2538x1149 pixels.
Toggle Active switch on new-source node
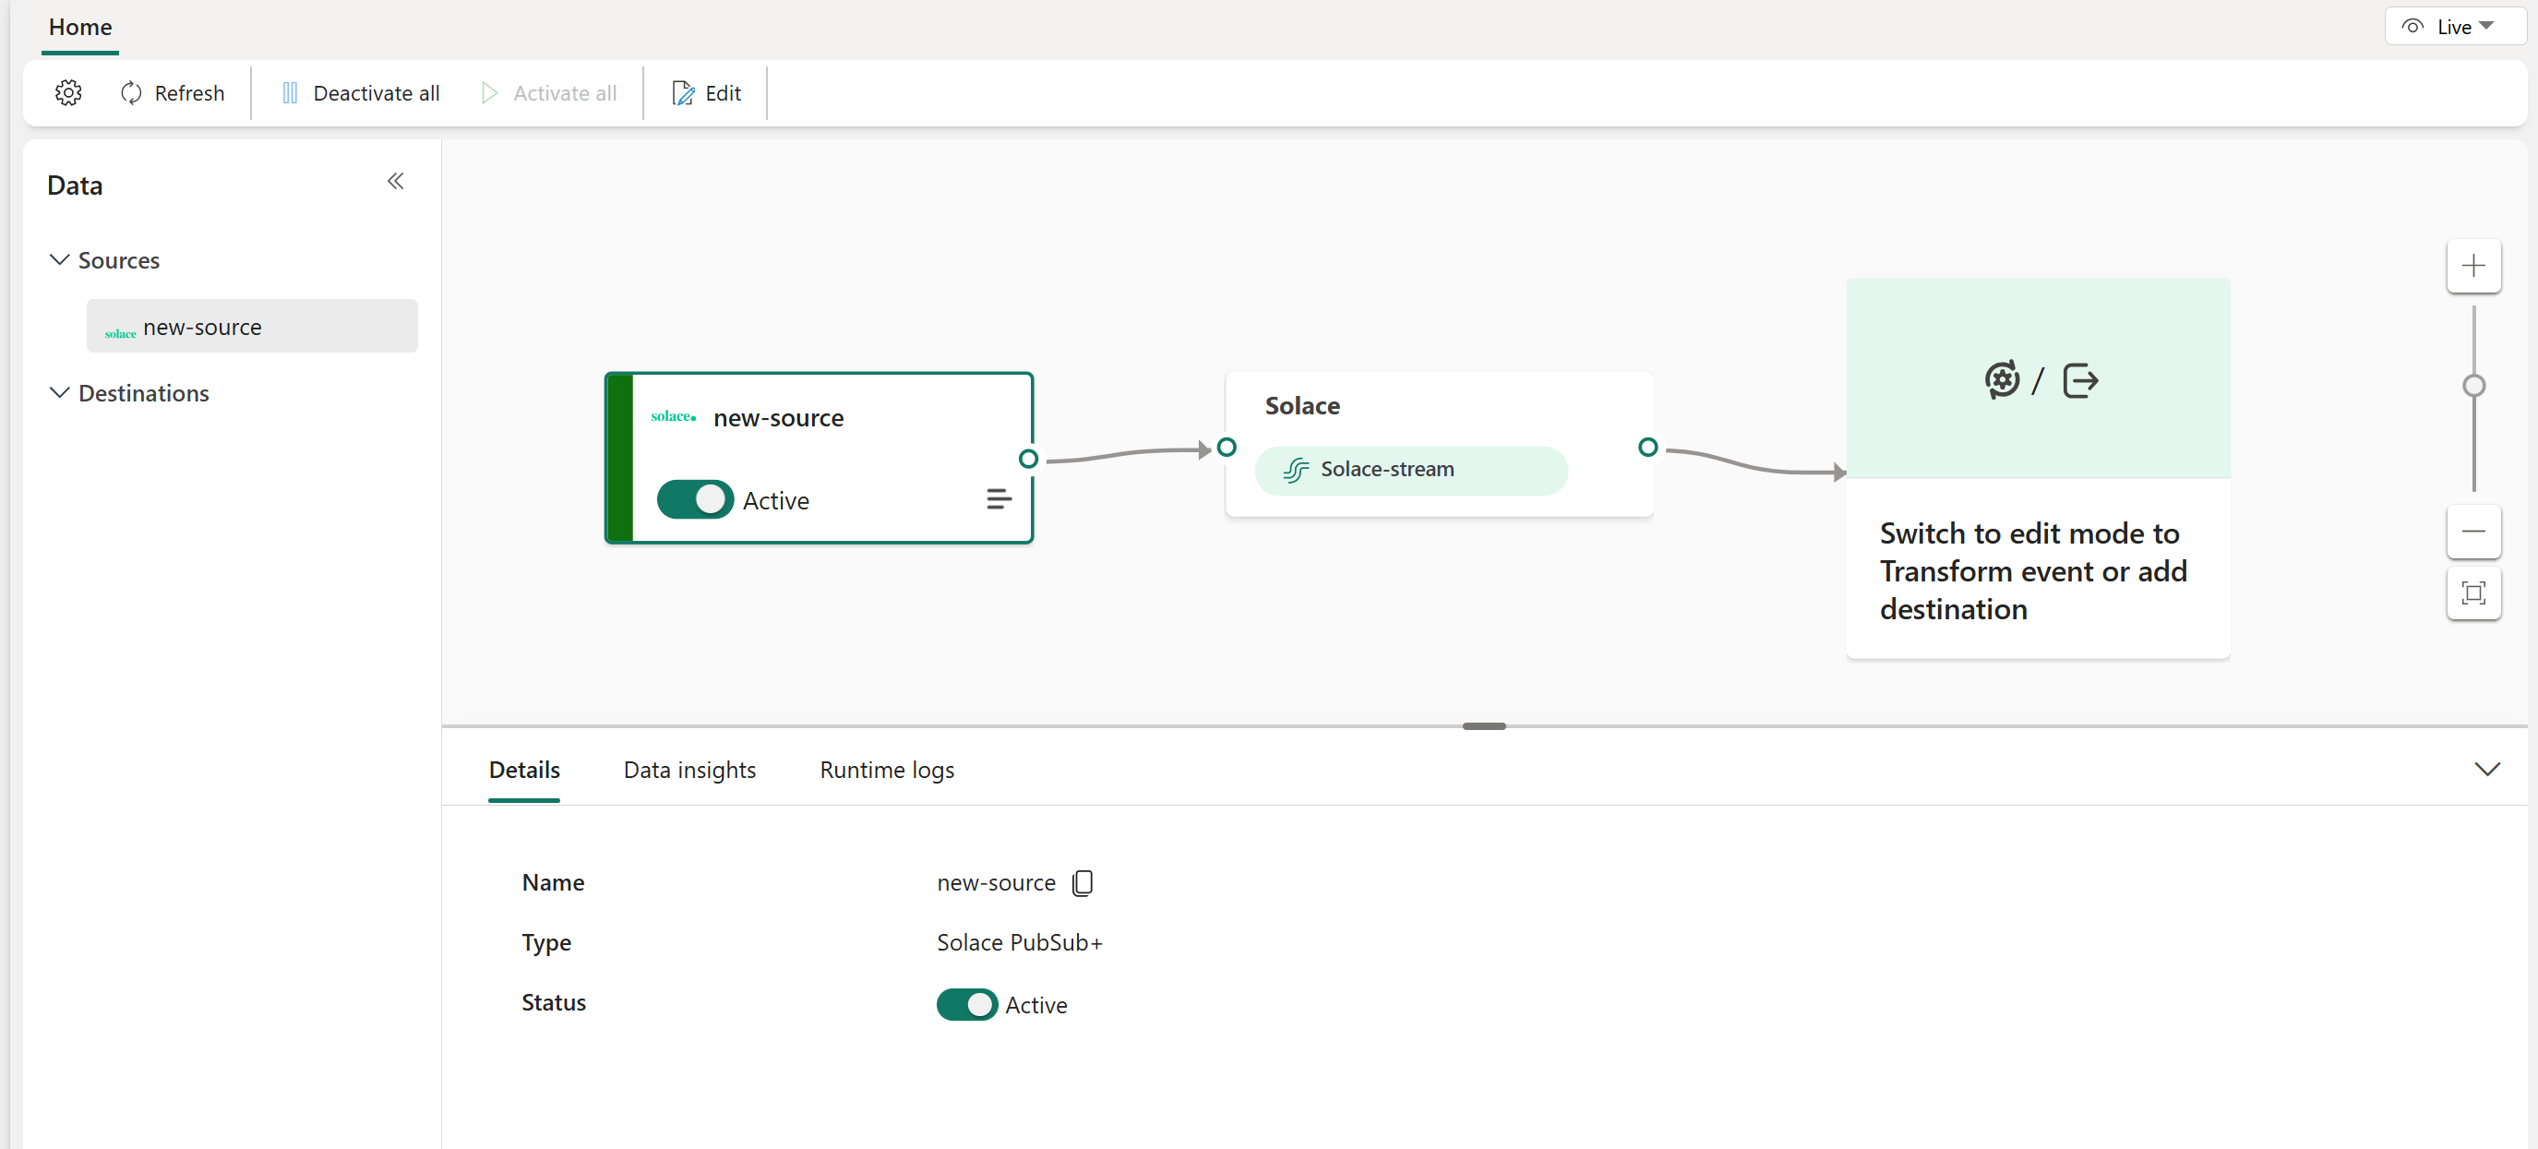695,499
